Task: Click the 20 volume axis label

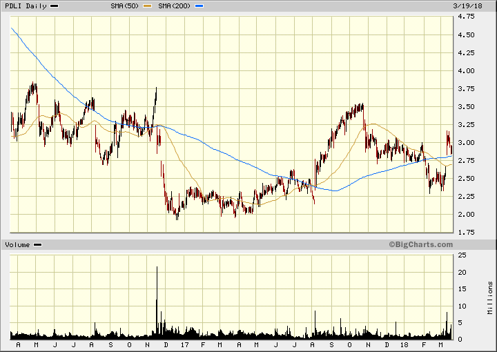Action: (x=462, y=273)
